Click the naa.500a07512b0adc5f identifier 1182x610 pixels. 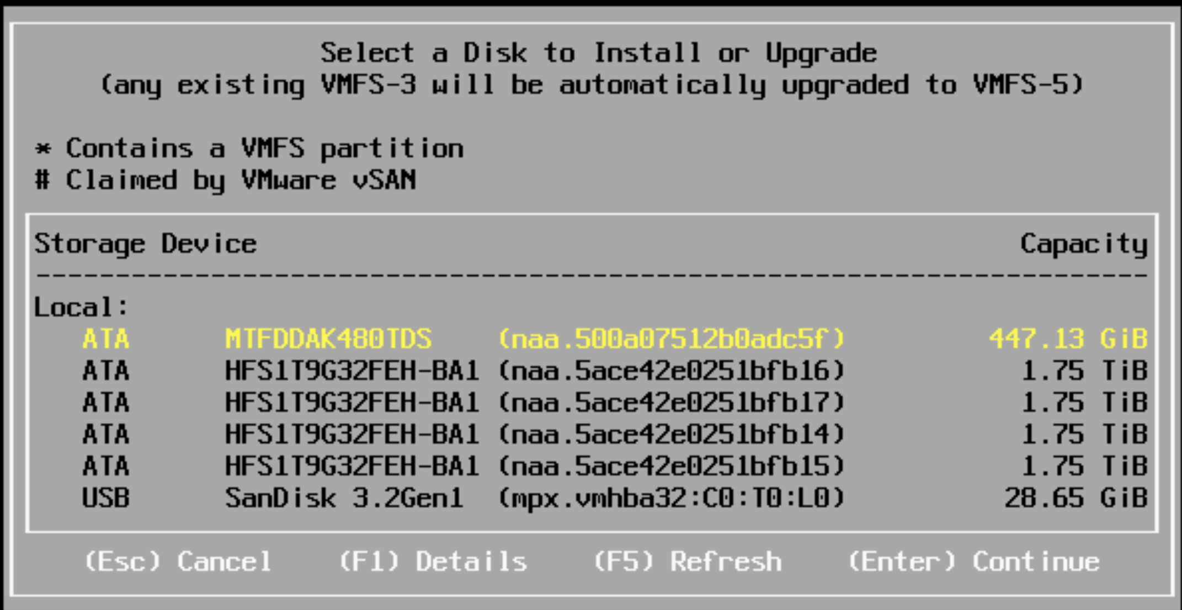pos(671,339)
